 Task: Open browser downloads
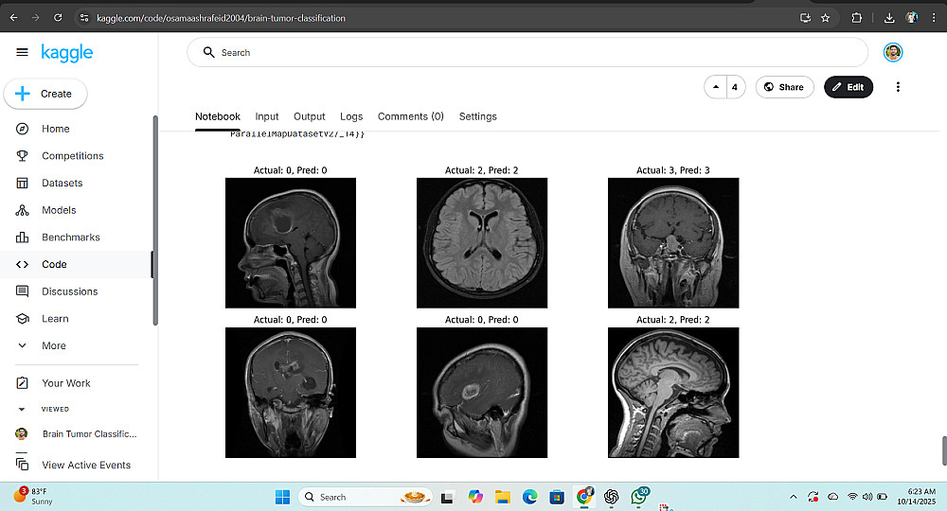889,18
